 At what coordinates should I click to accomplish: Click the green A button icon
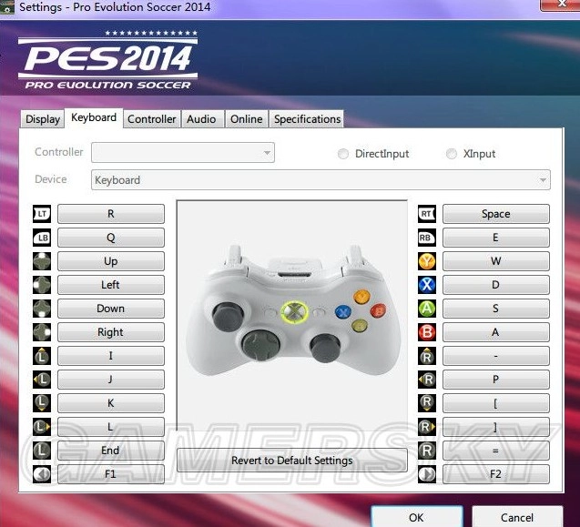coord(426,309)
